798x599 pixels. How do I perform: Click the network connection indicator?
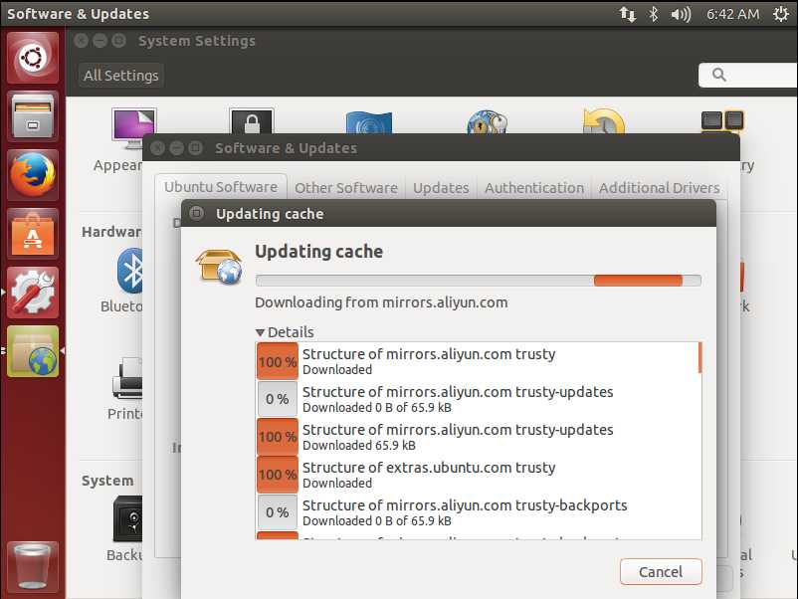(628, 14)
